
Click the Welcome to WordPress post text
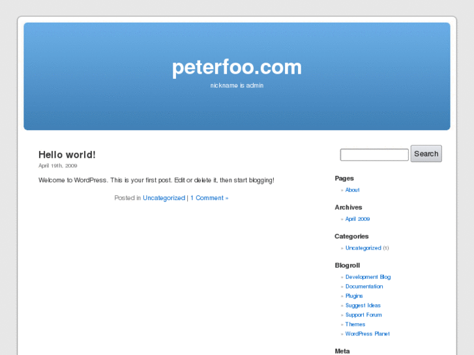tap(156, 180)
